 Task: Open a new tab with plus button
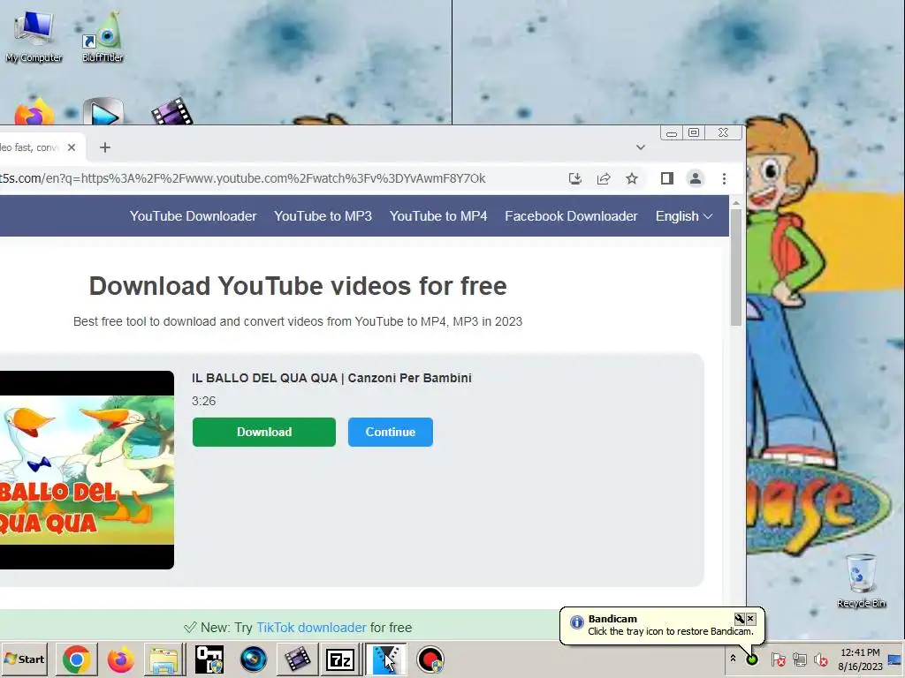tap(104, 147)
